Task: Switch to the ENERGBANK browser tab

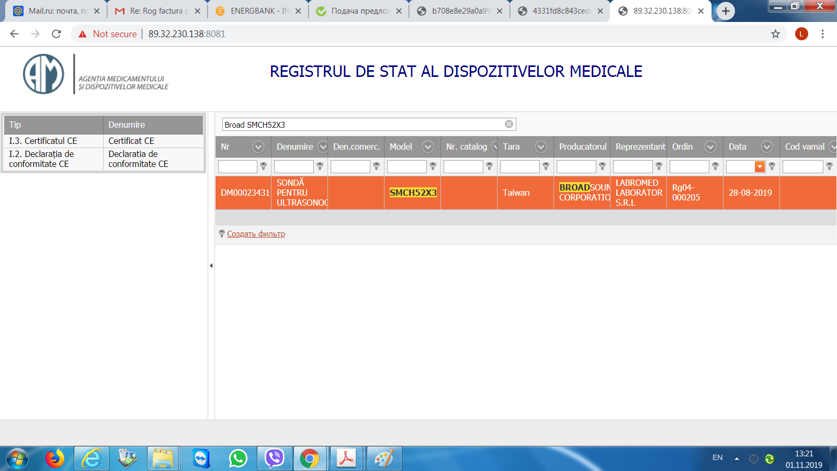Action: 258,11
